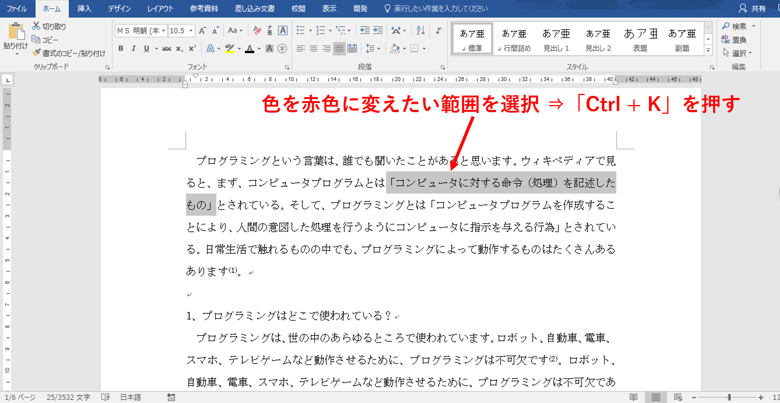The image size is (780, 403).
Task: Align text right
Action: point(326,49)
